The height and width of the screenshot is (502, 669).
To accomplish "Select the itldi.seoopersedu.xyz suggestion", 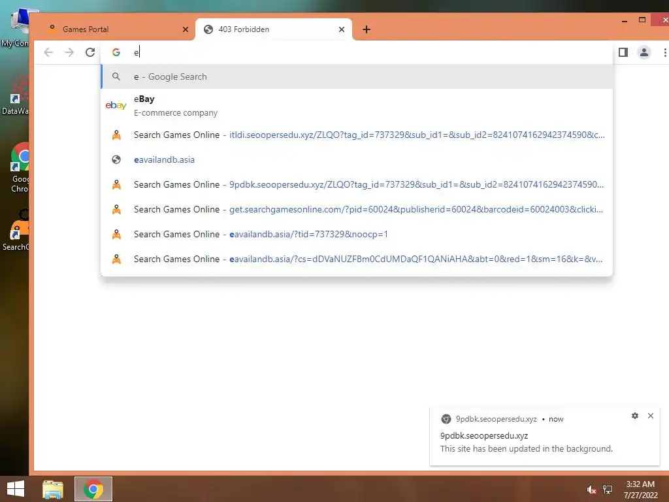I will [x=357, y=135].
